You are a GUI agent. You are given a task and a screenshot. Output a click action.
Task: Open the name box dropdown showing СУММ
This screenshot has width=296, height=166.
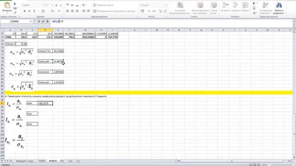[31, 22]
